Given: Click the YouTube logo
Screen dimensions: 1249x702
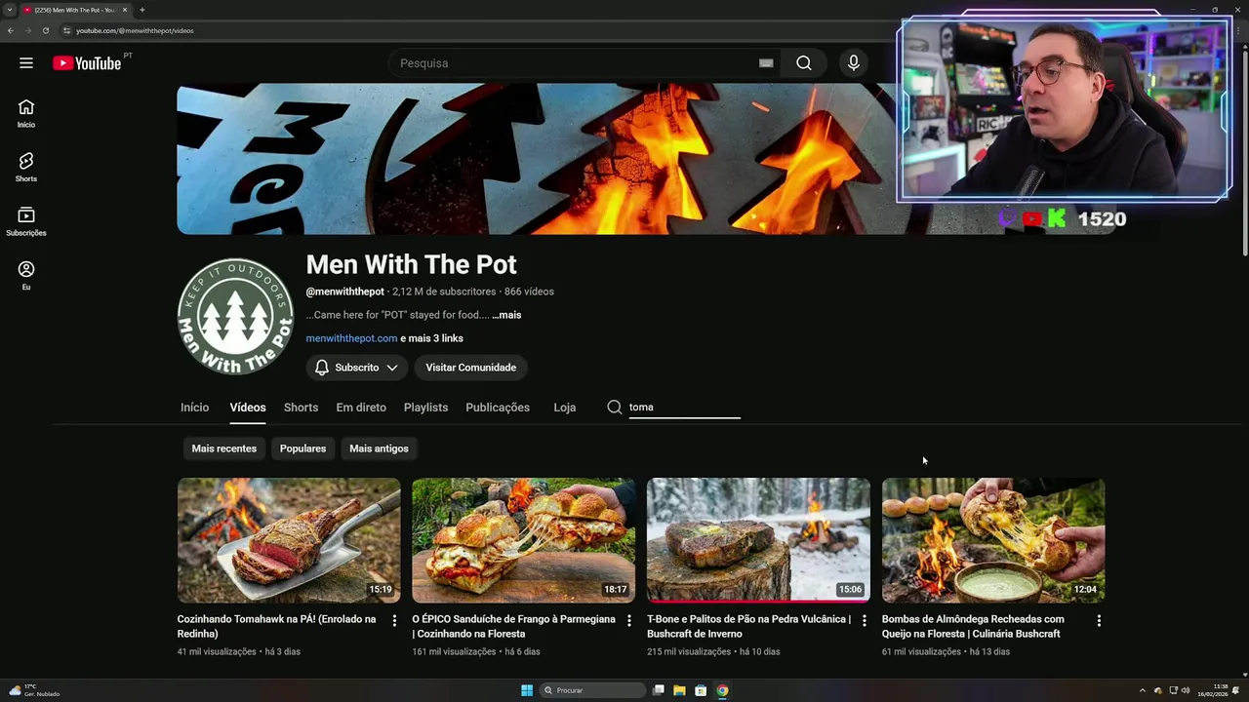Looking at the screenshot, I should [87, 63].
